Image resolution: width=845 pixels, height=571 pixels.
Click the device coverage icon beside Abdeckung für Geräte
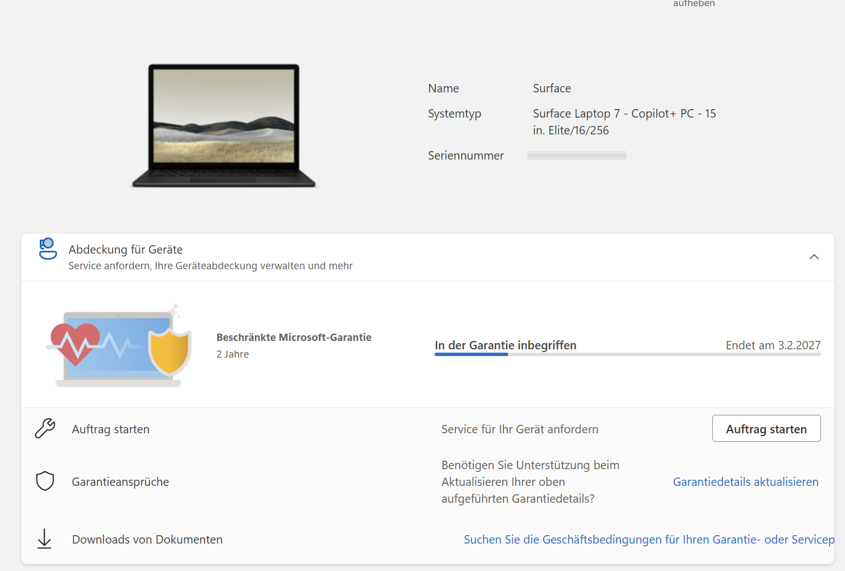48,249
